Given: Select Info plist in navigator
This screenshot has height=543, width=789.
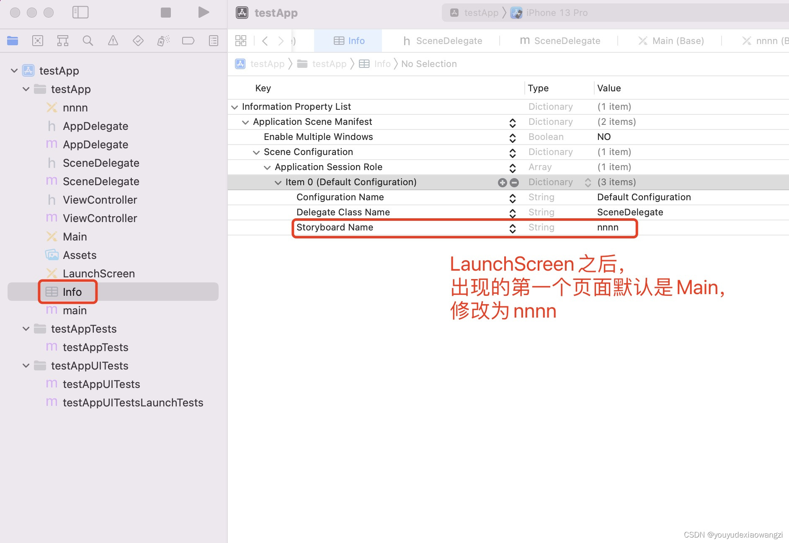Looking at the screenshot, I should point(72,292).
